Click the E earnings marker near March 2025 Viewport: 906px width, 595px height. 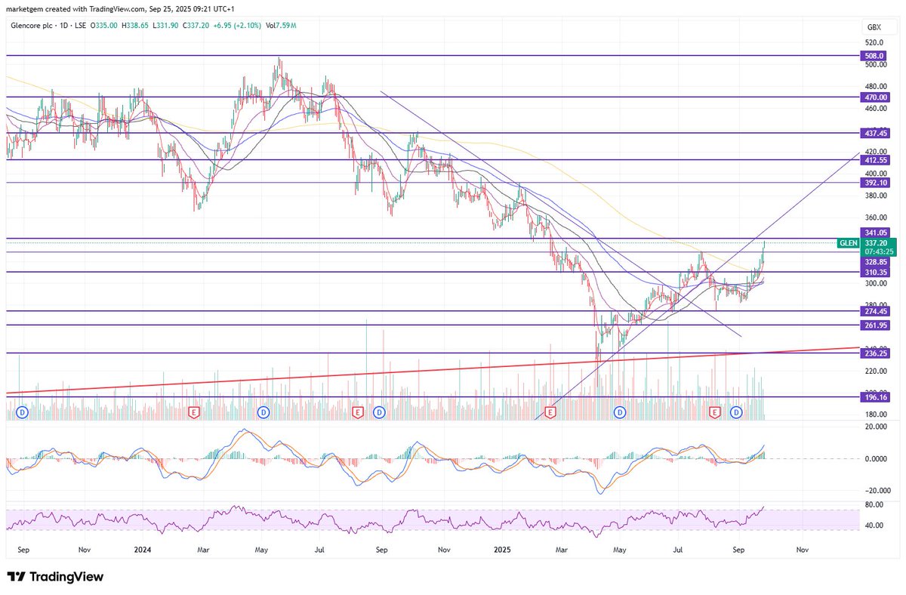click(x=550, y=413)
